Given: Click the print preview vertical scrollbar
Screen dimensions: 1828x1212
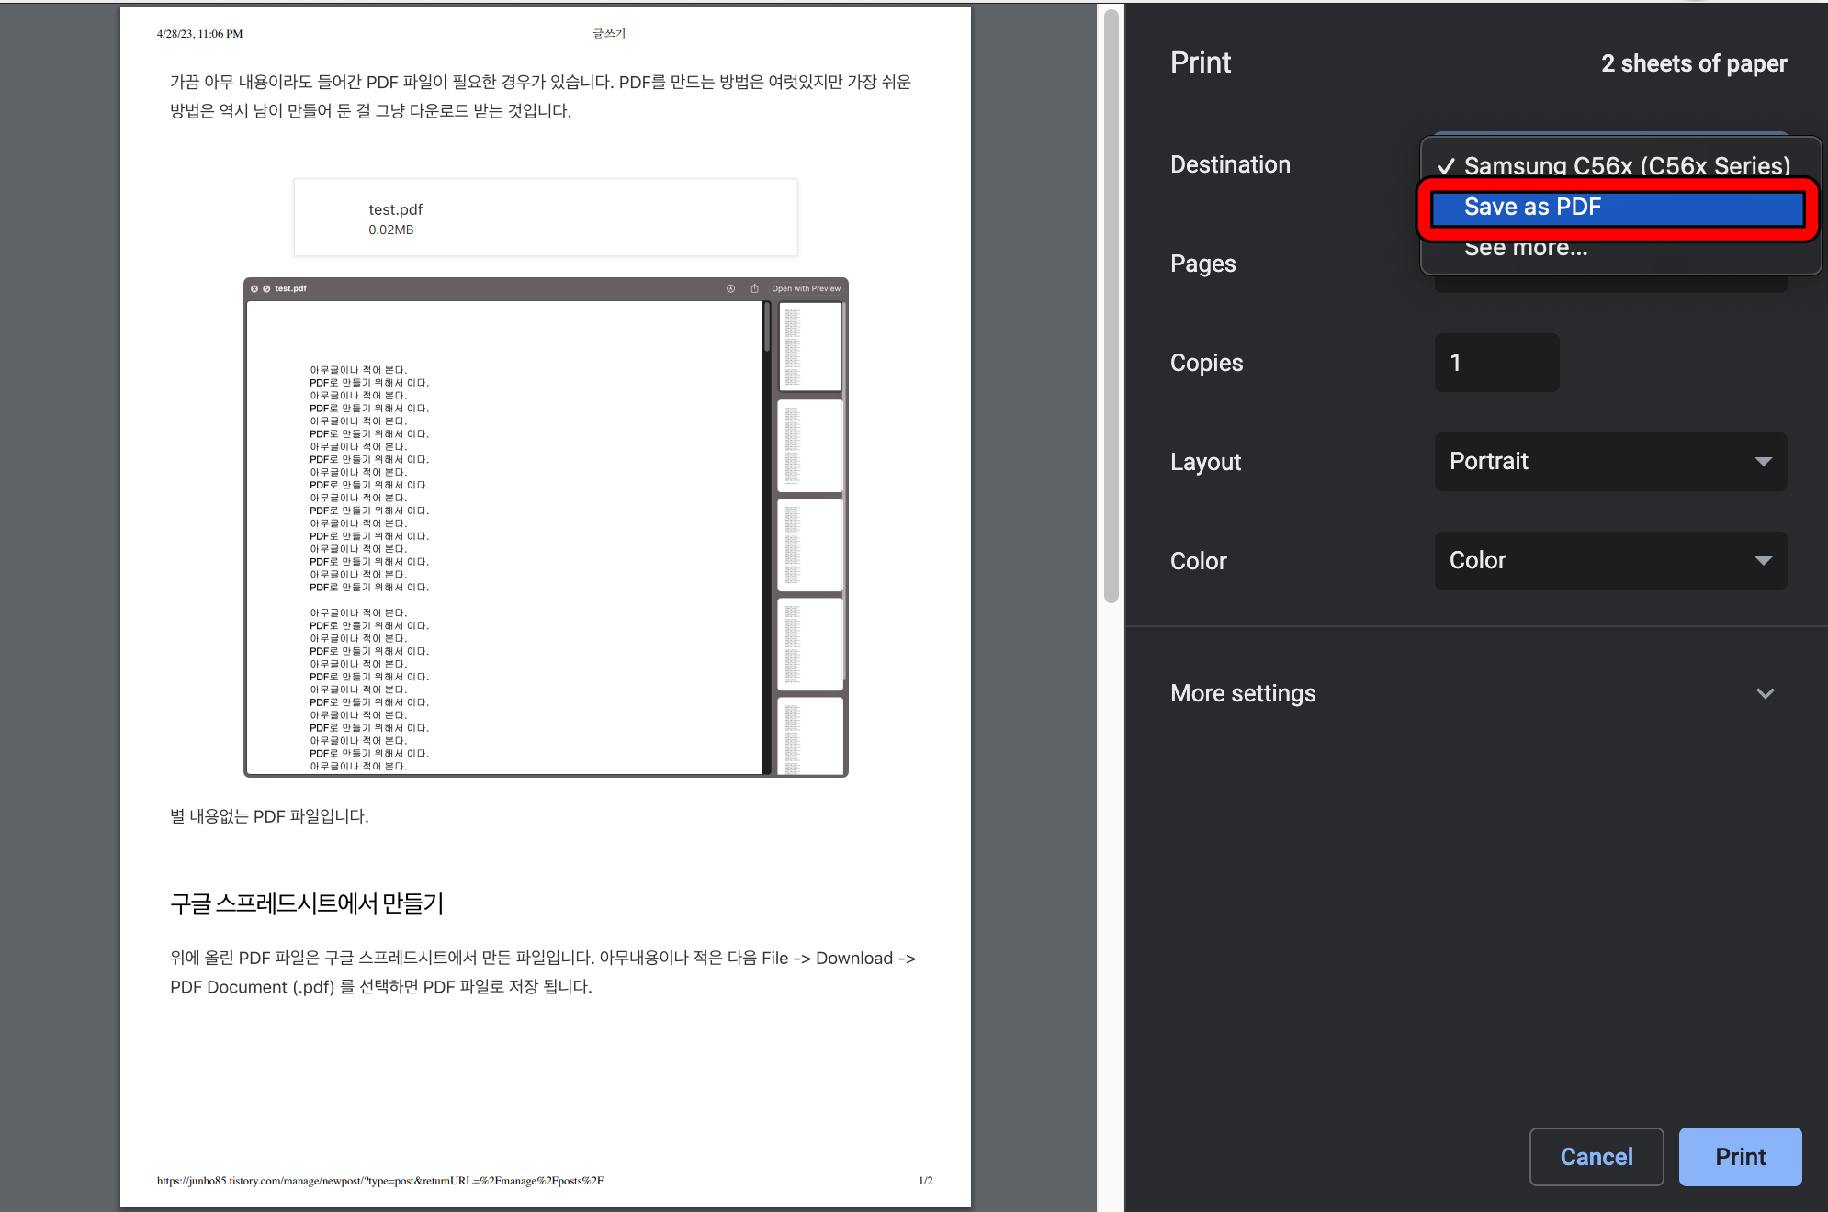Looking at the screenshot, I should 1111,303.
